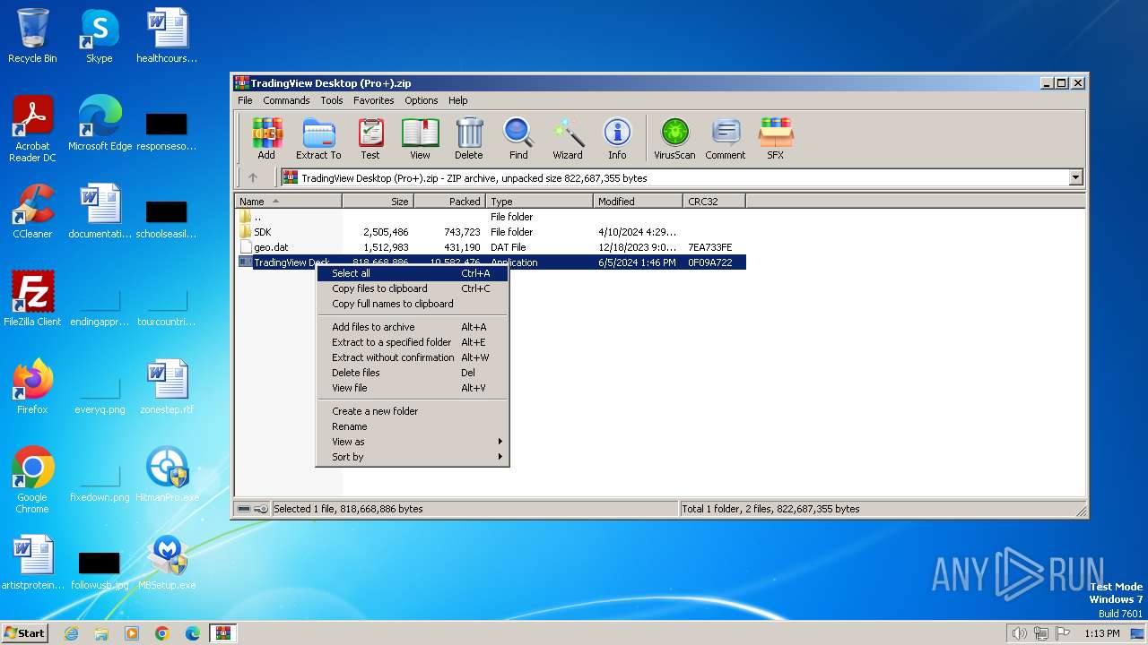Viewport: 1148px width, 645px height.
Task: Choose Copy full names to clipboard
Action: pos(413,304)
